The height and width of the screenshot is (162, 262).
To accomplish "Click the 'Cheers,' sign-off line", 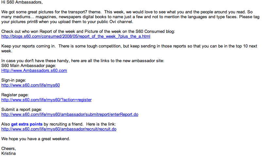I will [x=8, y=149].
